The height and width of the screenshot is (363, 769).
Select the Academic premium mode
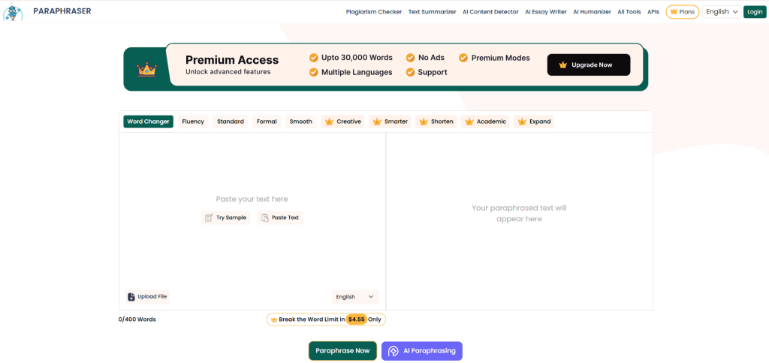pos(485,121)
